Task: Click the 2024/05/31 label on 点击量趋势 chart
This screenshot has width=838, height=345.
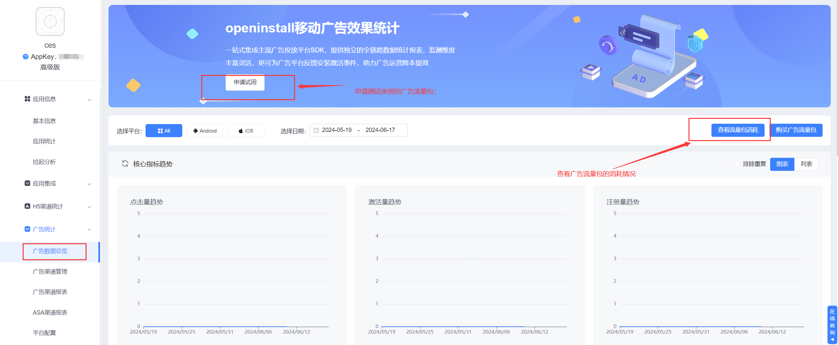Action: coord(220,332)
